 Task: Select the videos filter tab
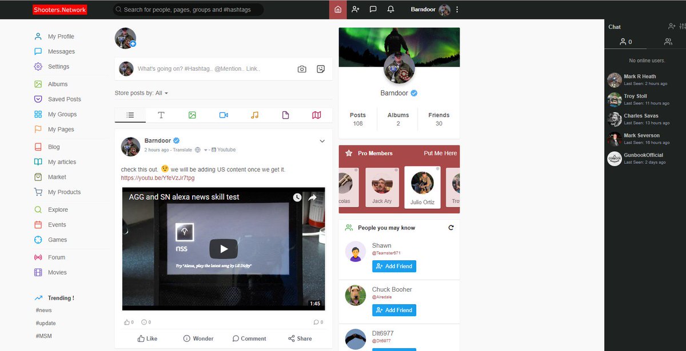point(224,115)
